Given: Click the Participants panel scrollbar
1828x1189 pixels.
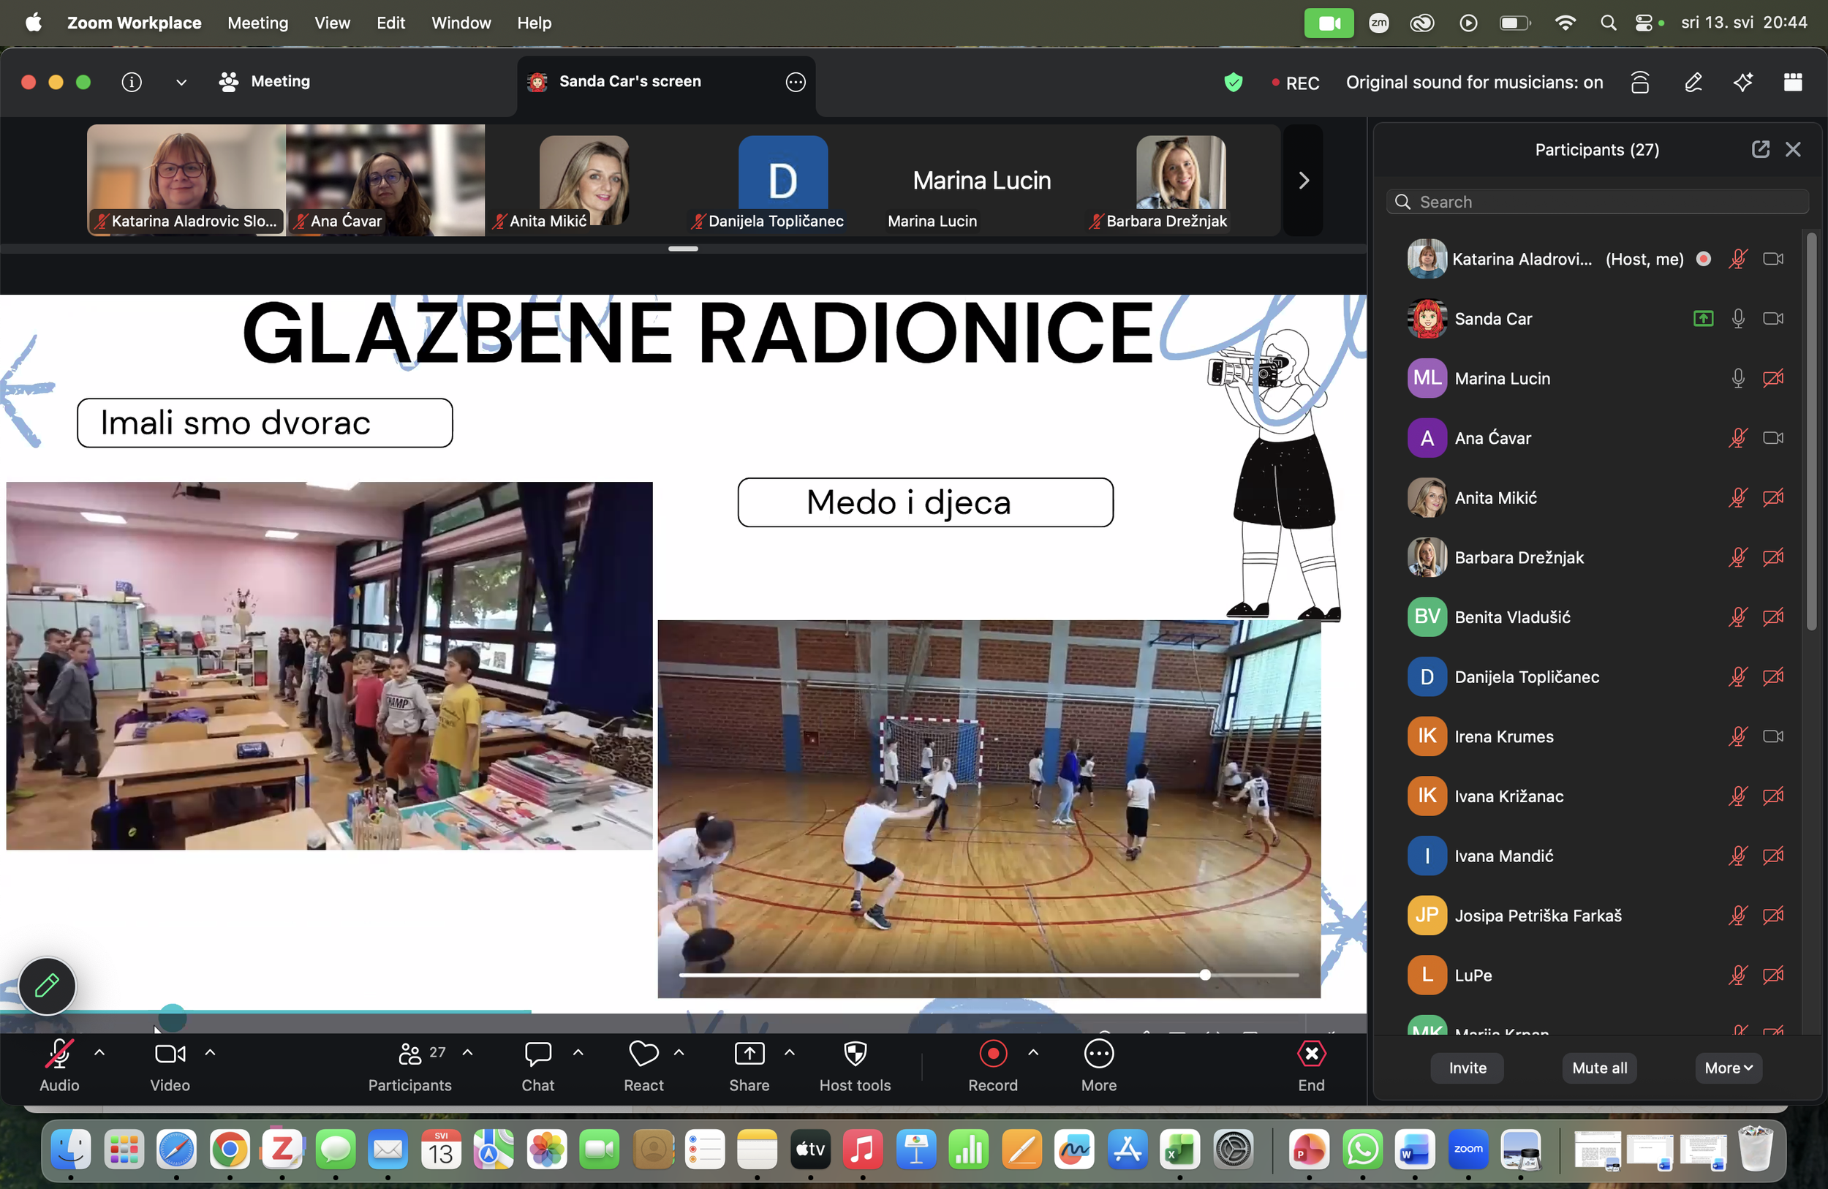Looking at the screenshot, I should (1811, 432).
